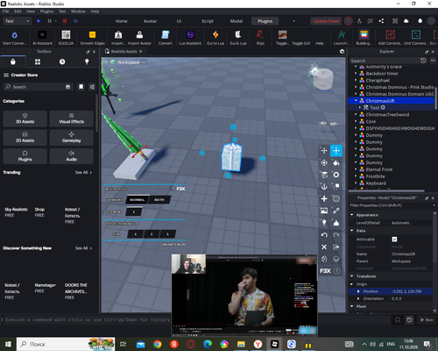This screenshot has width=438, height=351.
Task: Switch to the Avatar ribbon tab
Action: coord(150,21)
